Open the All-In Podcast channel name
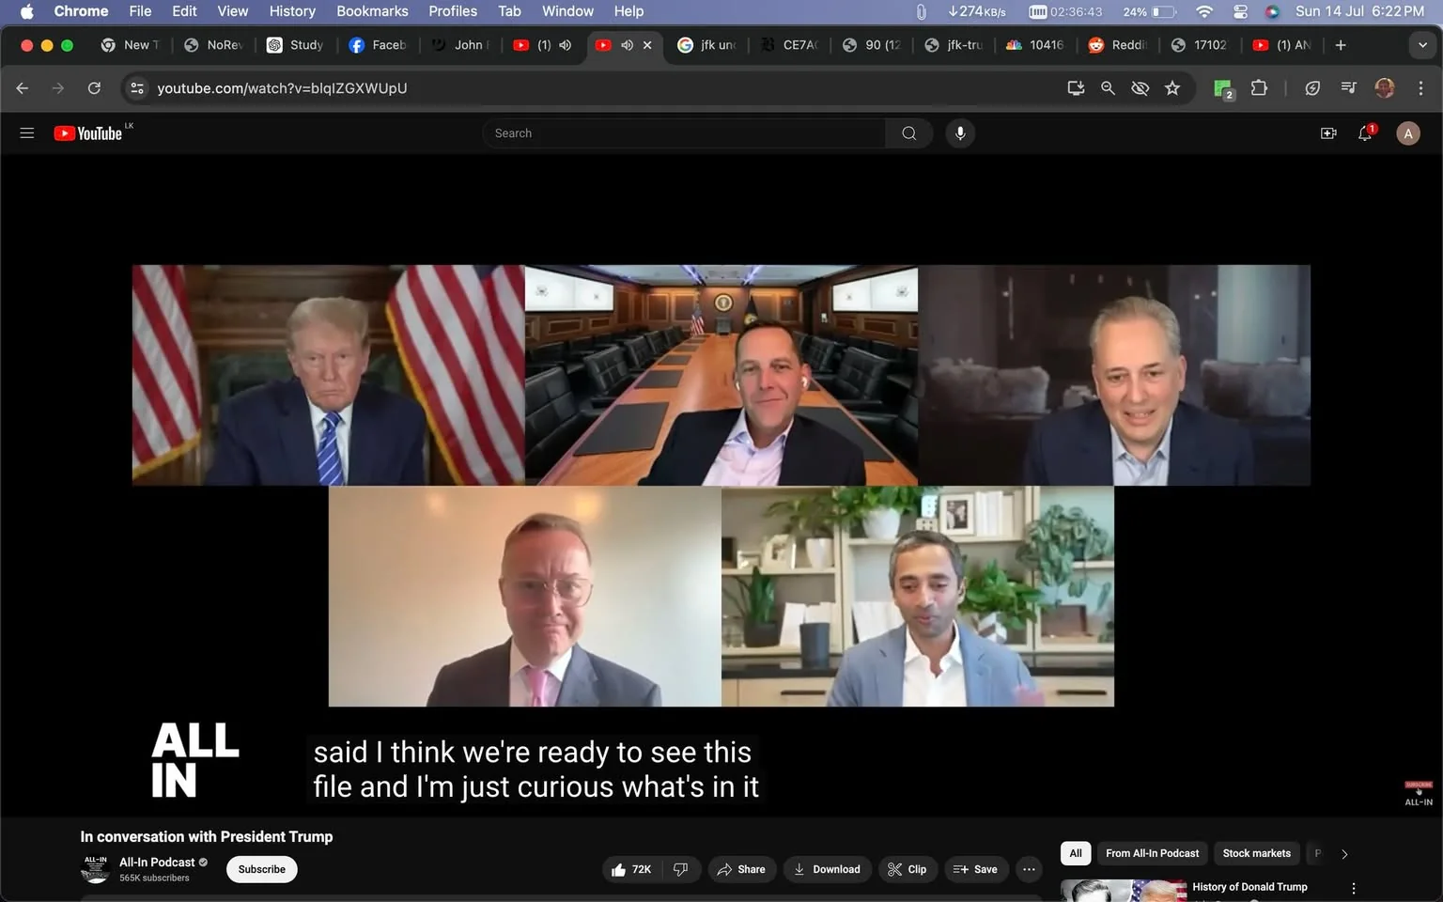 [157, 862]
